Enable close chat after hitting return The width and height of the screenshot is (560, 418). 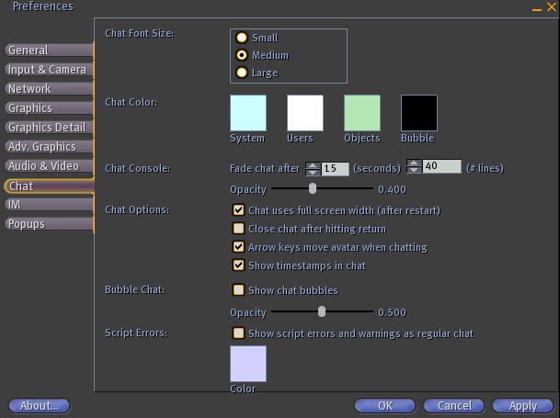click(x=239, y=229)
